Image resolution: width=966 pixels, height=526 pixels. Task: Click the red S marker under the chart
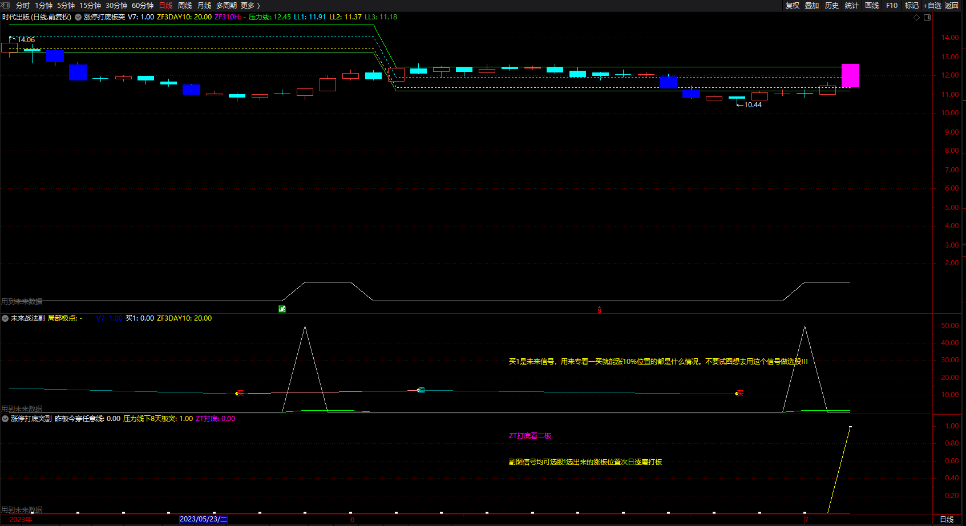point(599,310)
